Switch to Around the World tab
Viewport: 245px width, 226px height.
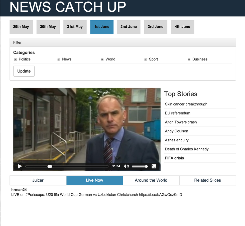(151, 180)
